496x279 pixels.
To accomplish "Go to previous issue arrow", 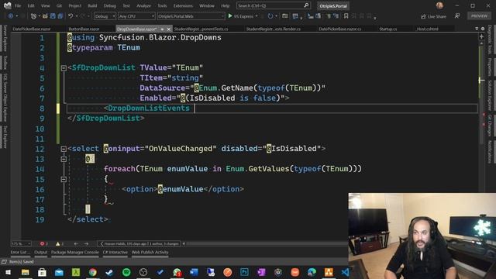I will (x=76, y=243).
